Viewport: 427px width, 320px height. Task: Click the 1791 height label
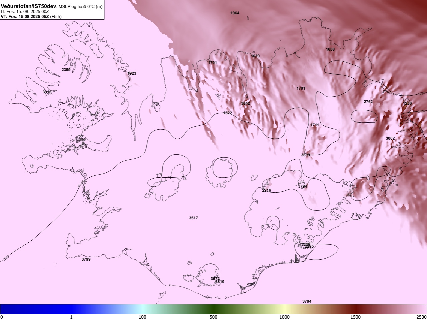click(301, 88)
